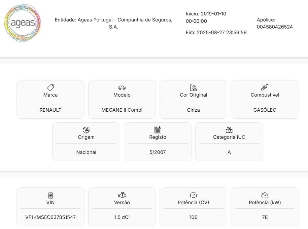Click the MEGANE II Combi model value
This screenshot has width=308, height=229.
[122, 110]
